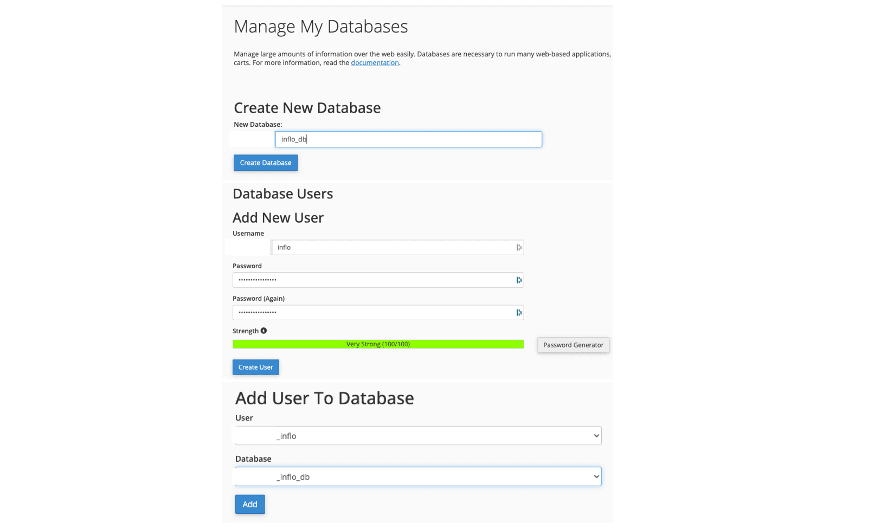Open the Password Generator
The width and height of the screenshot is (894, 529).
573,345
